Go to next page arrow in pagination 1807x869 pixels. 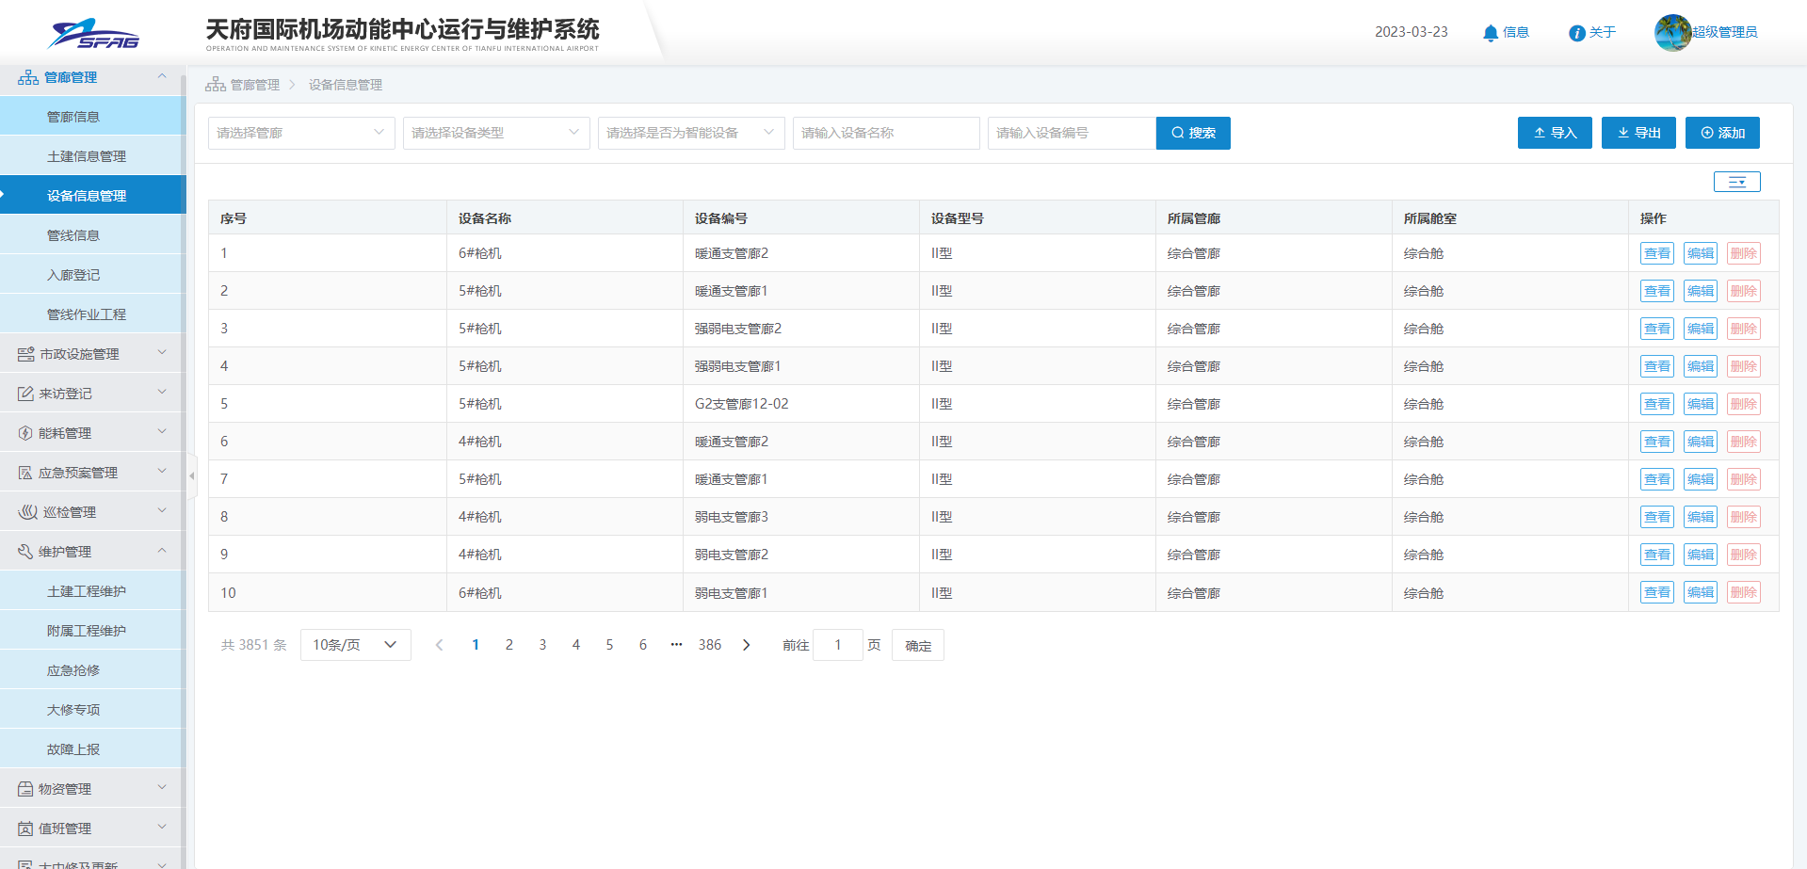pos(747,645)
